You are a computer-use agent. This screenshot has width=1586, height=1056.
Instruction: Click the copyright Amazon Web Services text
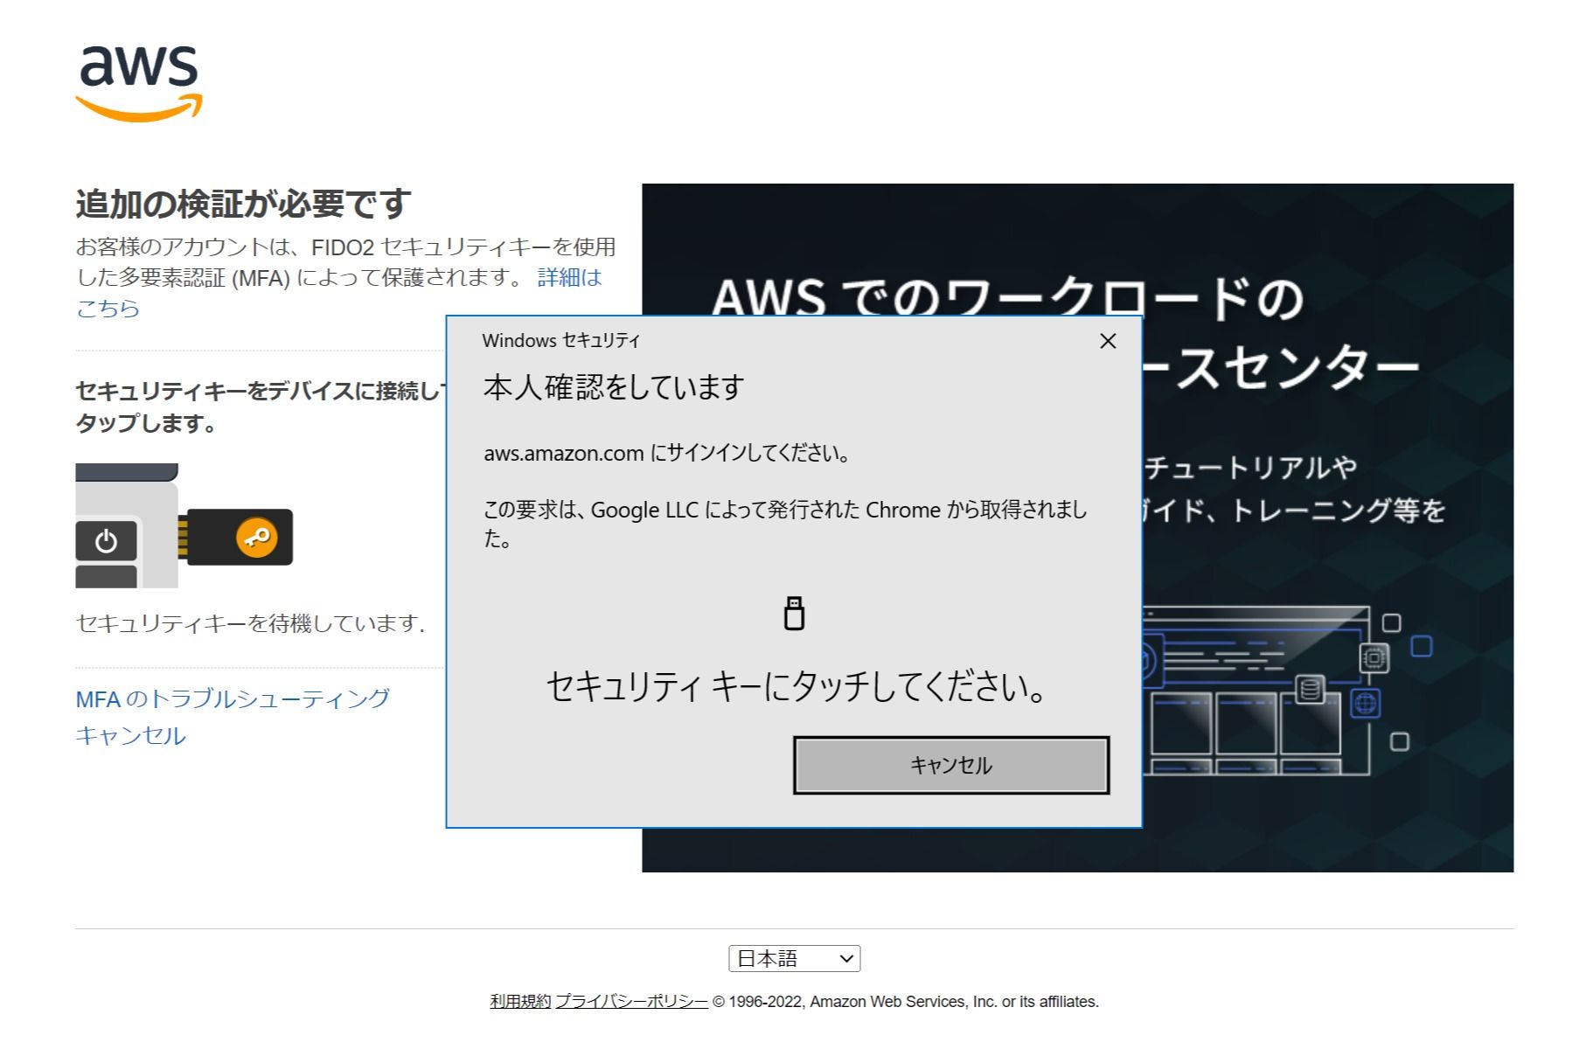(906, 1001)
